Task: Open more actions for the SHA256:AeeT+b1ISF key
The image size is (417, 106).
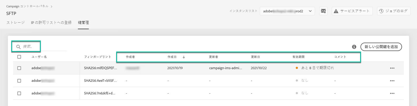Action: [x=392, y=81]
